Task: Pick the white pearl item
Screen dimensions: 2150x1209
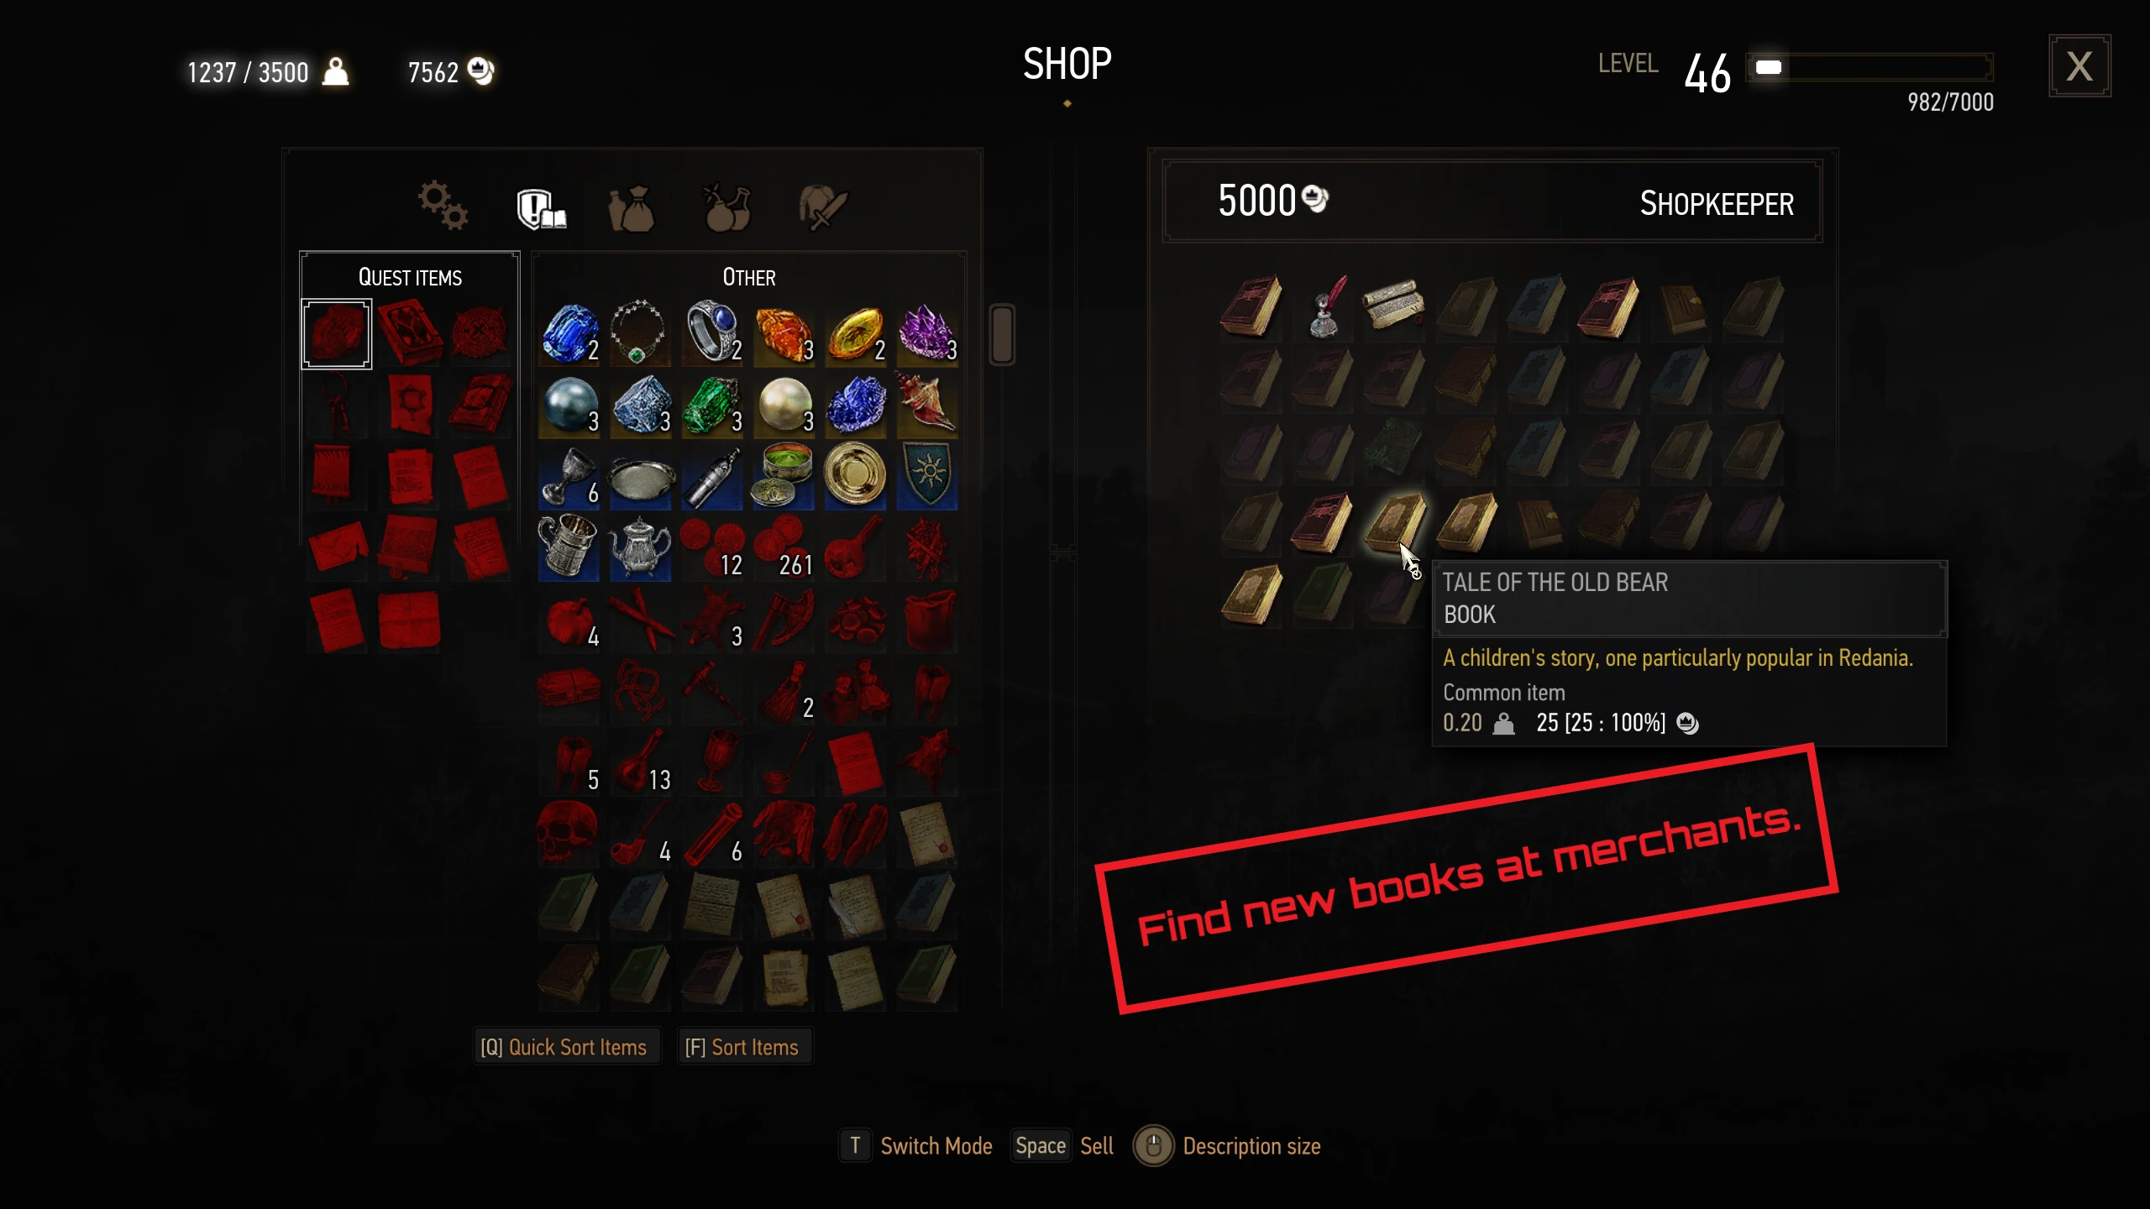Action: [784, 406]
